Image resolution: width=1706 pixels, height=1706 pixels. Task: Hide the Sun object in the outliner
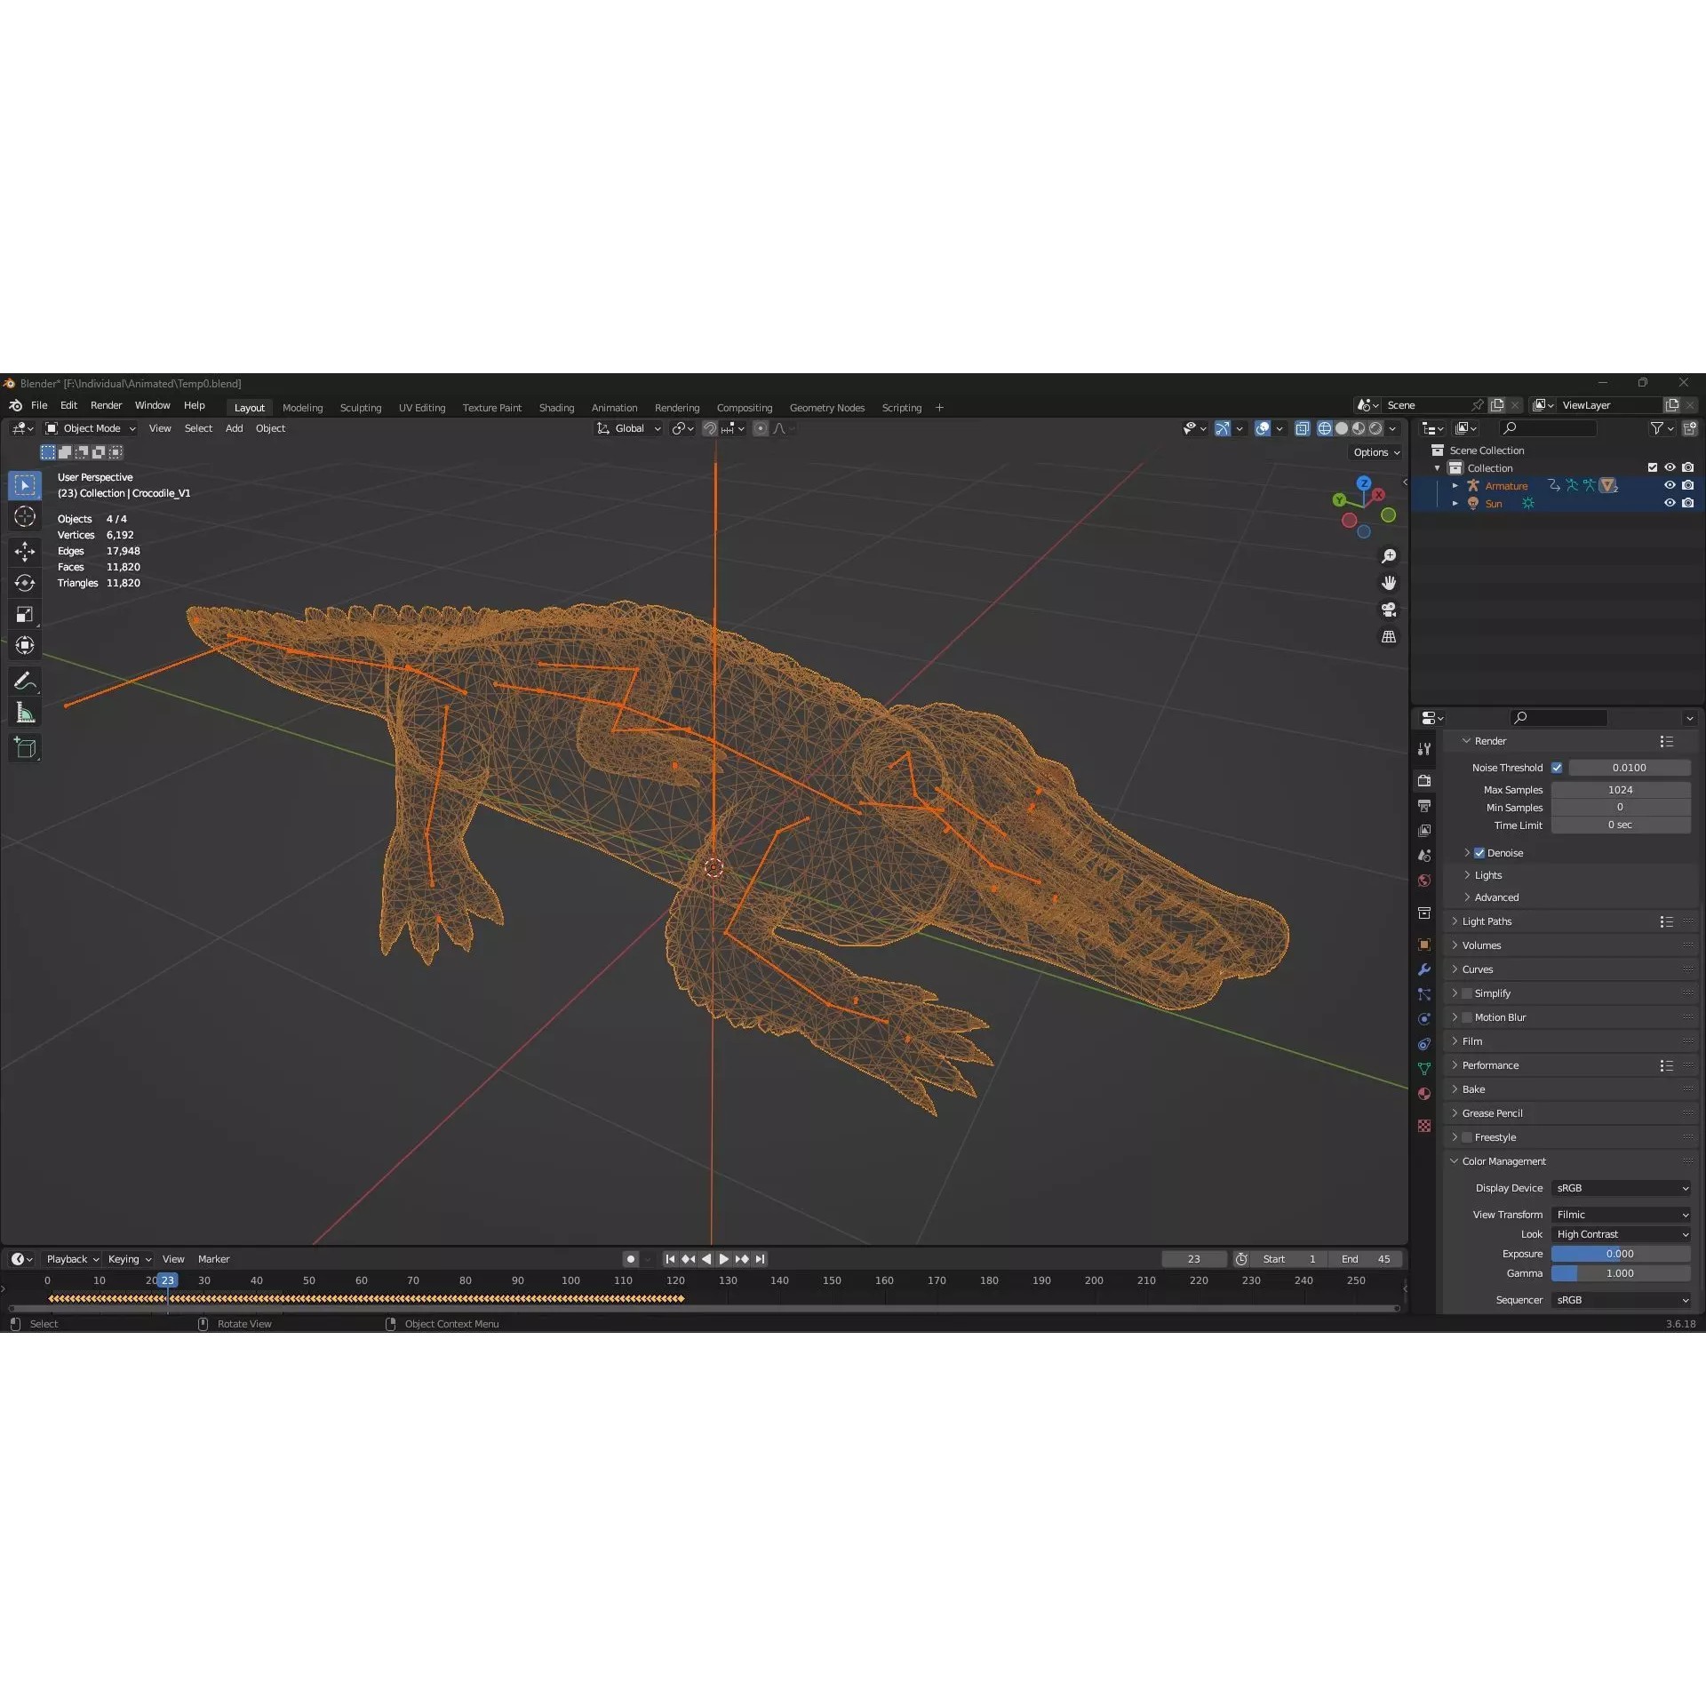point(1670,503)
